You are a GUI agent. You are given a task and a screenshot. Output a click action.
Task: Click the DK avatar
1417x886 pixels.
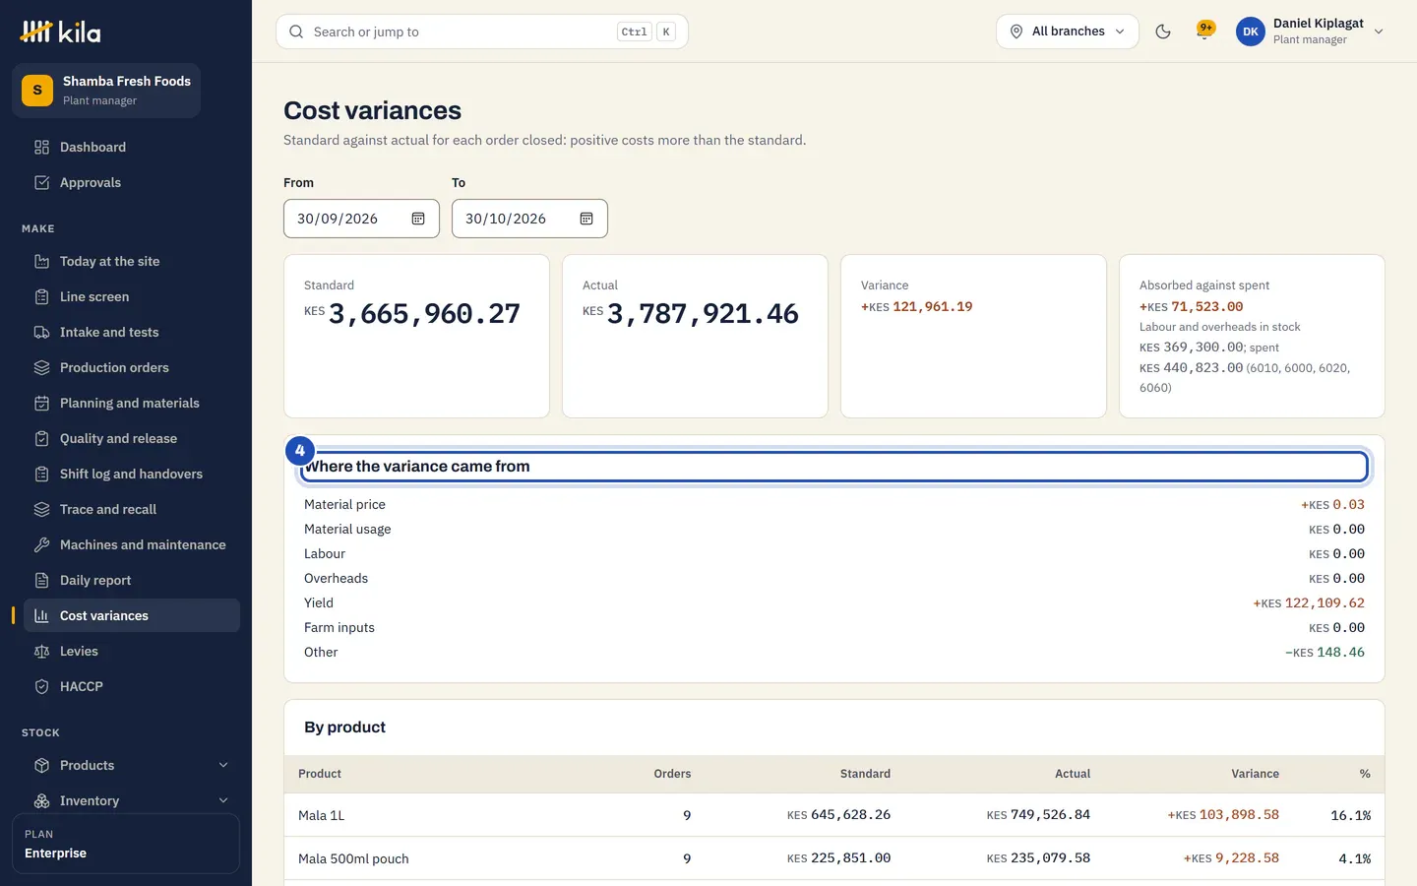tap(1251, 32)
